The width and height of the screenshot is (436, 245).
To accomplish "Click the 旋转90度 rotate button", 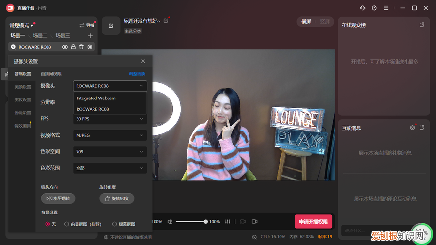I will coord(117,198).
